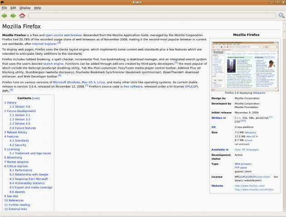
Task: Go to '2.2 Version 3.2' section
Action: point(20,119)
